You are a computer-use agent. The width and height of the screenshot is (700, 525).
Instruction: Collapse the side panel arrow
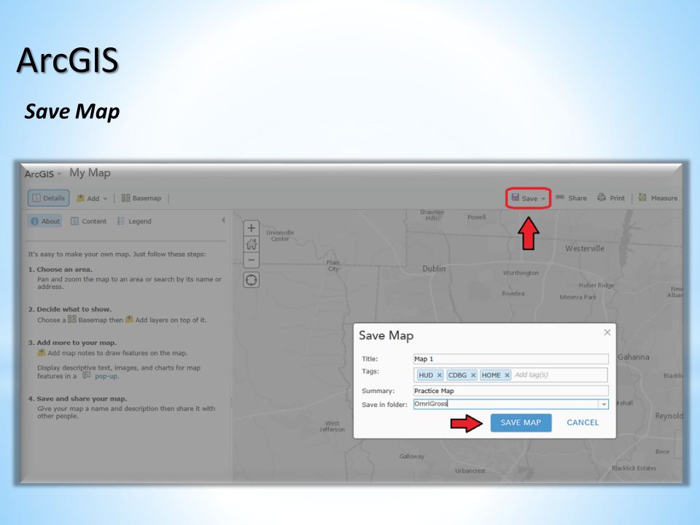(223, 220)
